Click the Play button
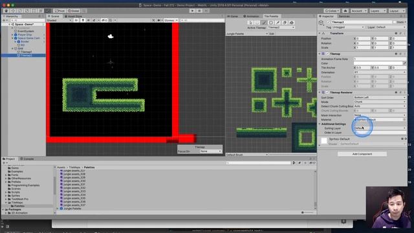 pos(193,11)
